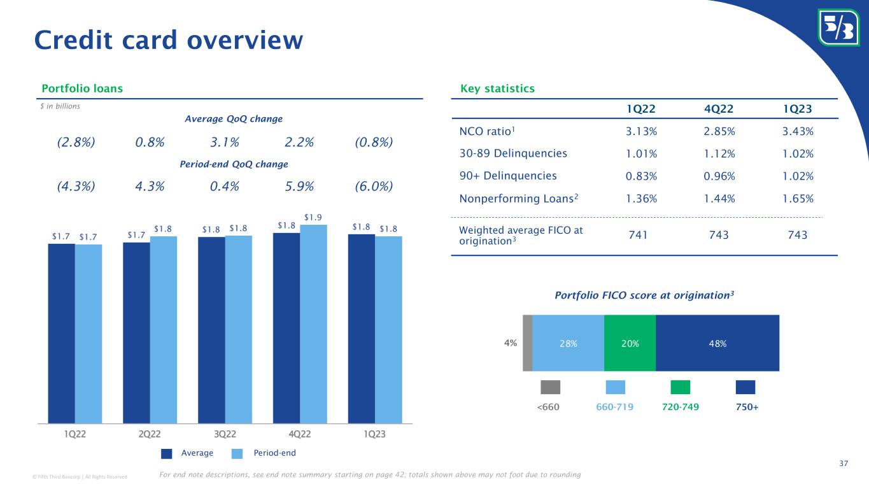The height and width of the screenshot is (489, 869).
Task: Click the 4Q22 period-end $1.9 bar
Action: (313, 323)
